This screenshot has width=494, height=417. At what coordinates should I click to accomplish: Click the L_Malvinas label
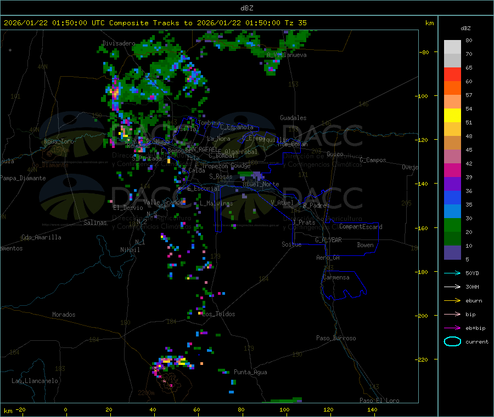(x=216, y=204)
